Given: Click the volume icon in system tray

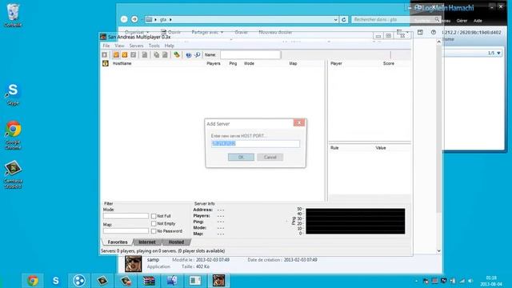Looking at the screenshot, I should coord(470,281).
